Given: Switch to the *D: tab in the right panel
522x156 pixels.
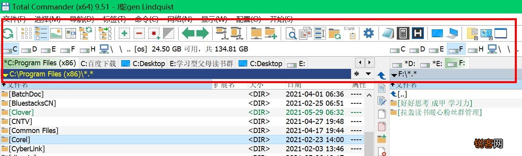Looking at the screenshot, I should tap(404, 63).
